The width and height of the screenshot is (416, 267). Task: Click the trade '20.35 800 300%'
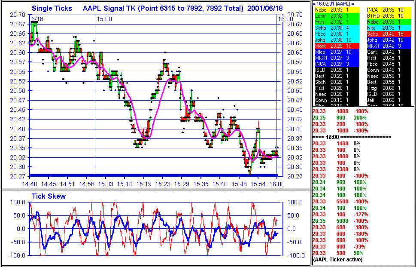tap(339, 118)
